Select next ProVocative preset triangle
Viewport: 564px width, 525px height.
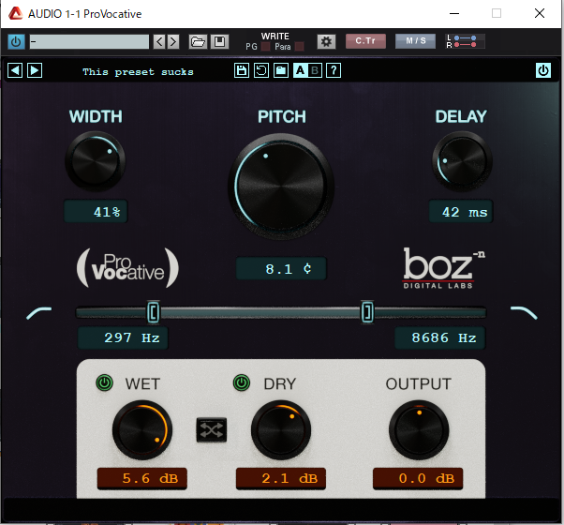point(35,70)
